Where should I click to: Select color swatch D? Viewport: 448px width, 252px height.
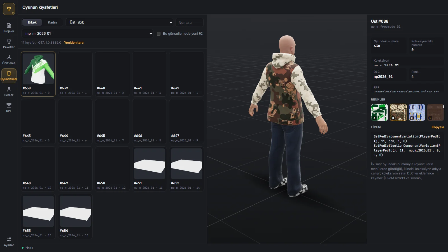coord(435,112)
